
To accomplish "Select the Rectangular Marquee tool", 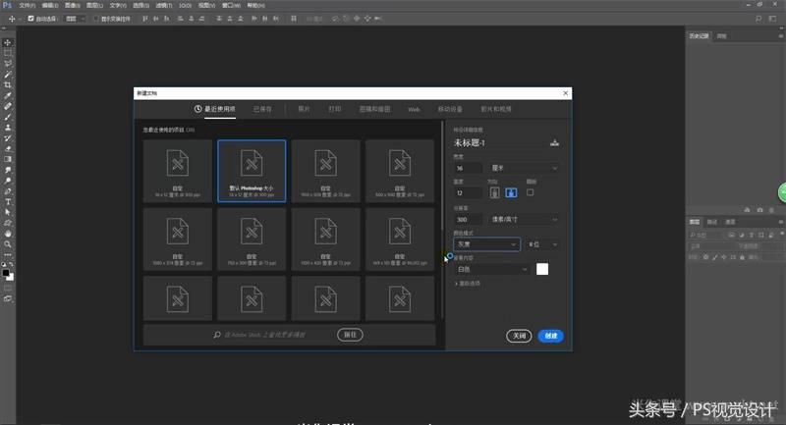I will [x=8, y=53].
